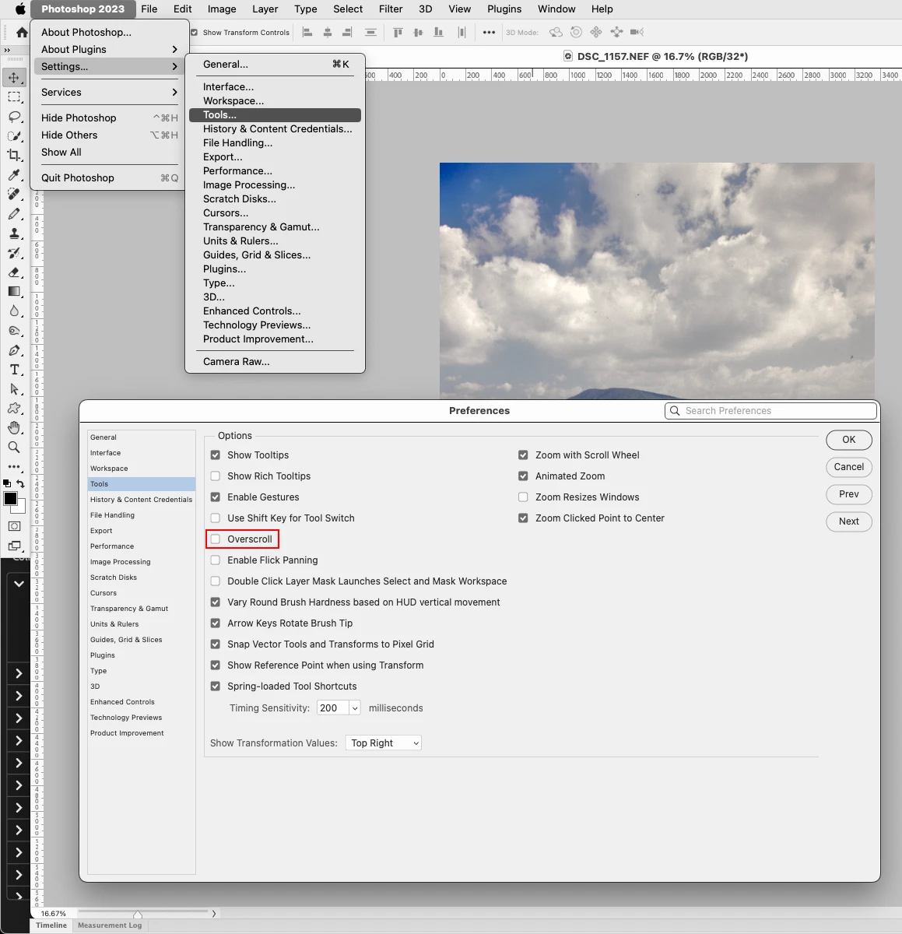The width and height of the screenshot is (902, 934).
Task: Select the Path Selection tool
Action: click(14, 389)
